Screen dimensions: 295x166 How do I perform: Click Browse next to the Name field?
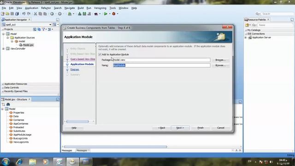220,65
